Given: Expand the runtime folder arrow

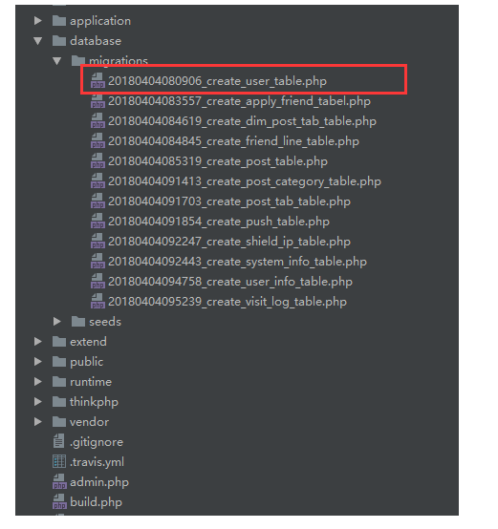Looking at the screenshot, I should click(x=38, y=382).
